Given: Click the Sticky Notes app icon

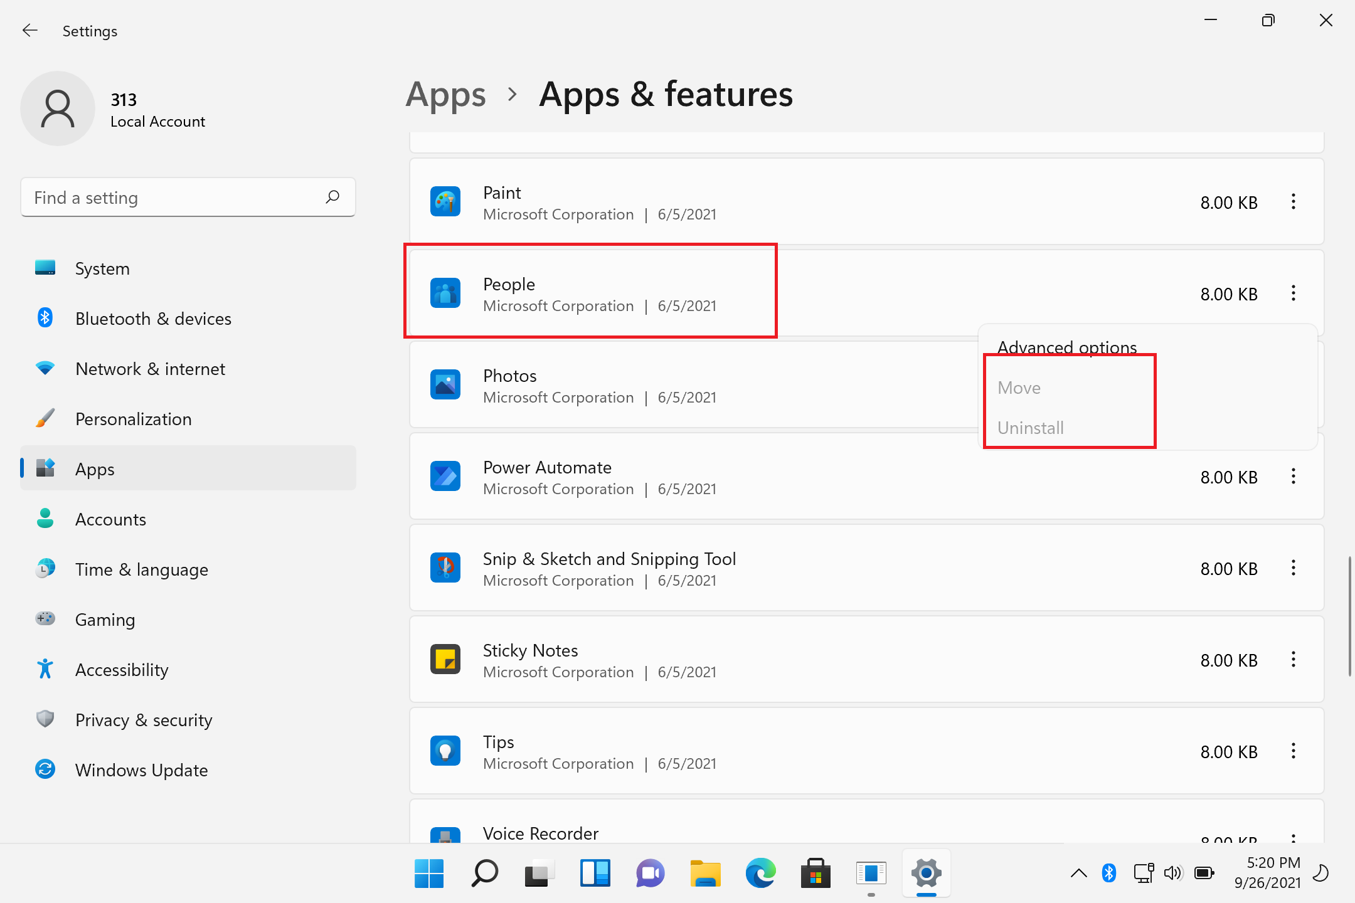Looking at the screenshot, I should tap(445, 660).
